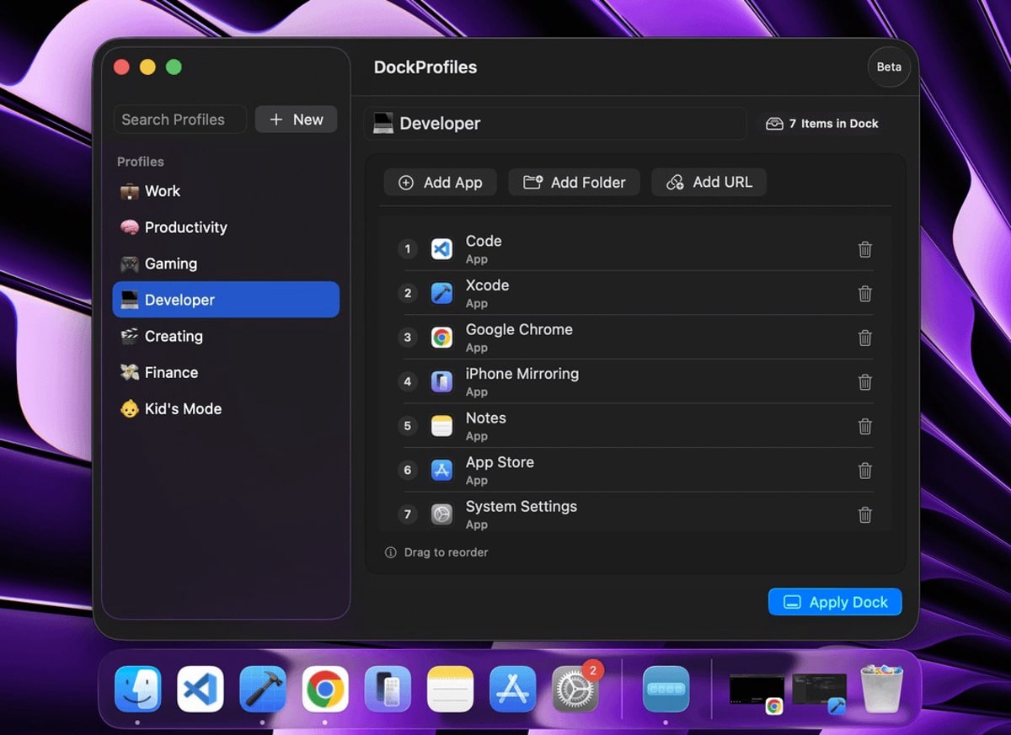Click Add URL button
This screenshot has width=1011, height=735.
click(x=709, y=182)
